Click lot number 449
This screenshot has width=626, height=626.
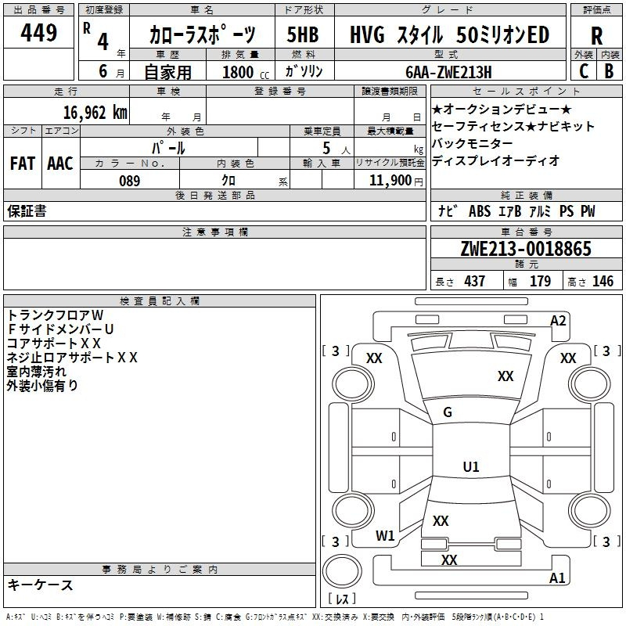tap(38, 32)
